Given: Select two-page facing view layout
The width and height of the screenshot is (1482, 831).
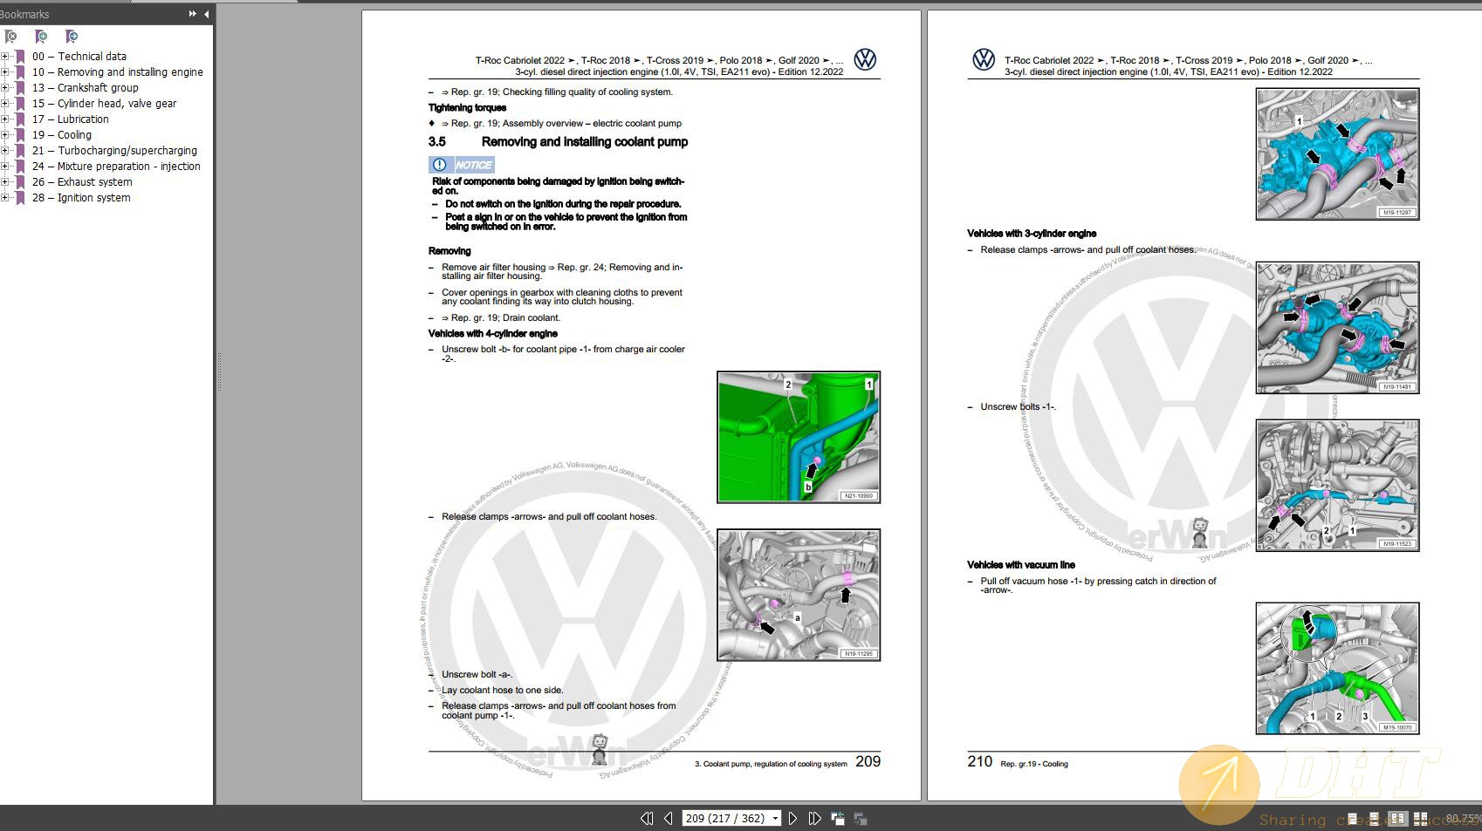Looking at the screenshot, I should 1397,819.
